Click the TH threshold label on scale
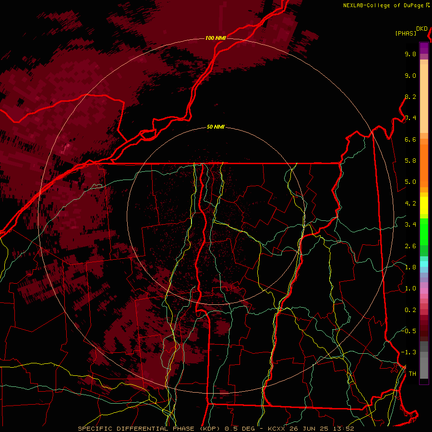 [412, 374]
